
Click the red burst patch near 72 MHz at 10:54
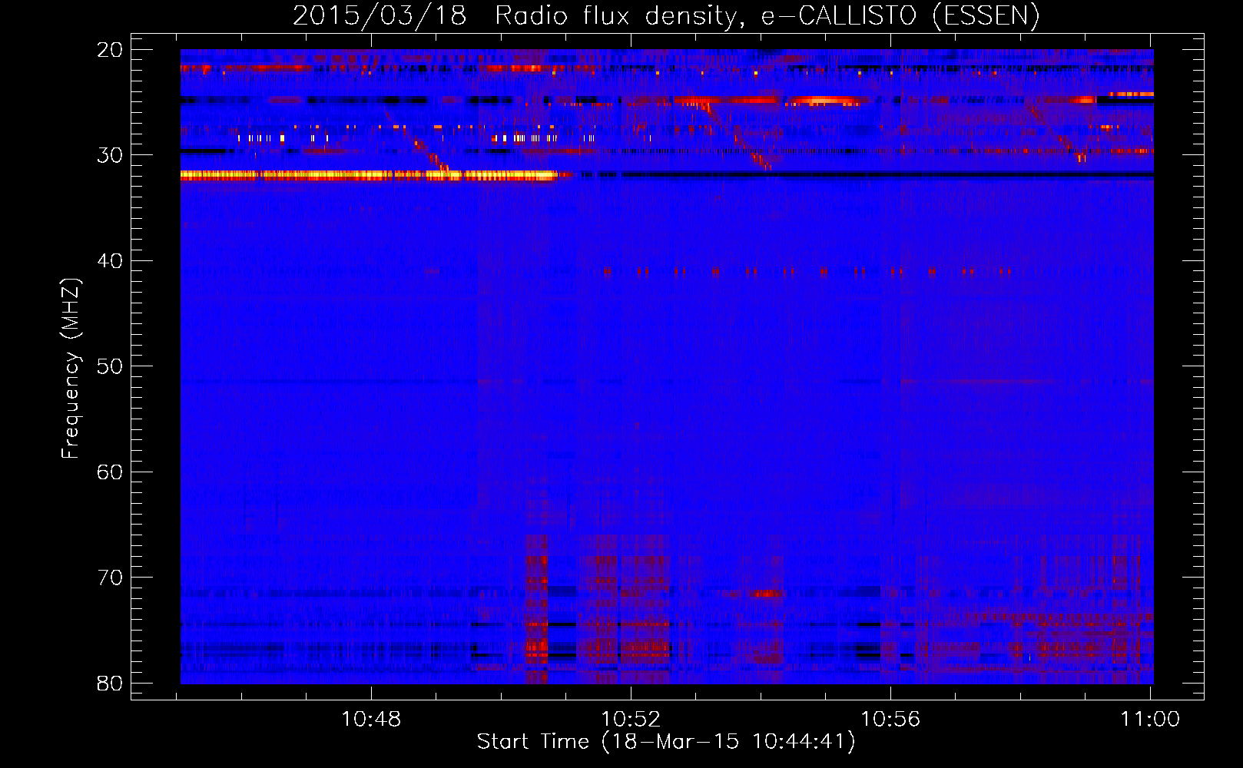click(x=767, y=594)
